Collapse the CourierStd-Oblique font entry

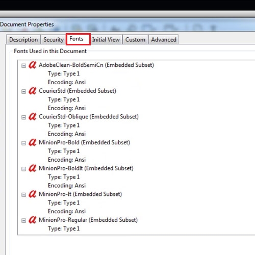pos(23,117)
